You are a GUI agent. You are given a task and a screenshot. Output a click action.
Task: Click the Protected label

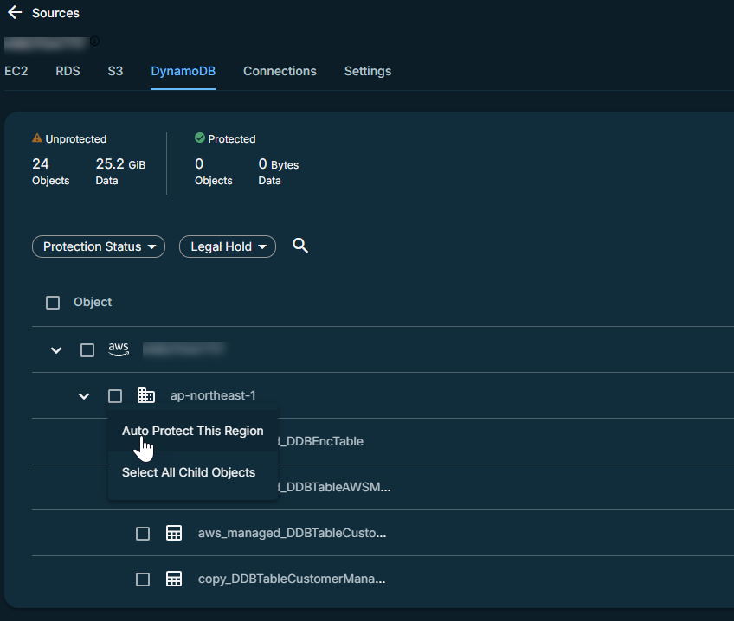tap(232, 139)
